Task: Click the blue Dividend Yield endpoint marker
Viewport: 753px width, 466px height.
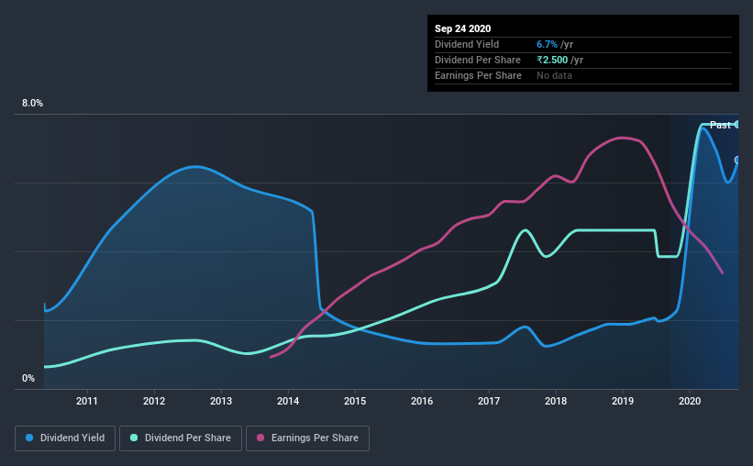Action: point(737,160)
